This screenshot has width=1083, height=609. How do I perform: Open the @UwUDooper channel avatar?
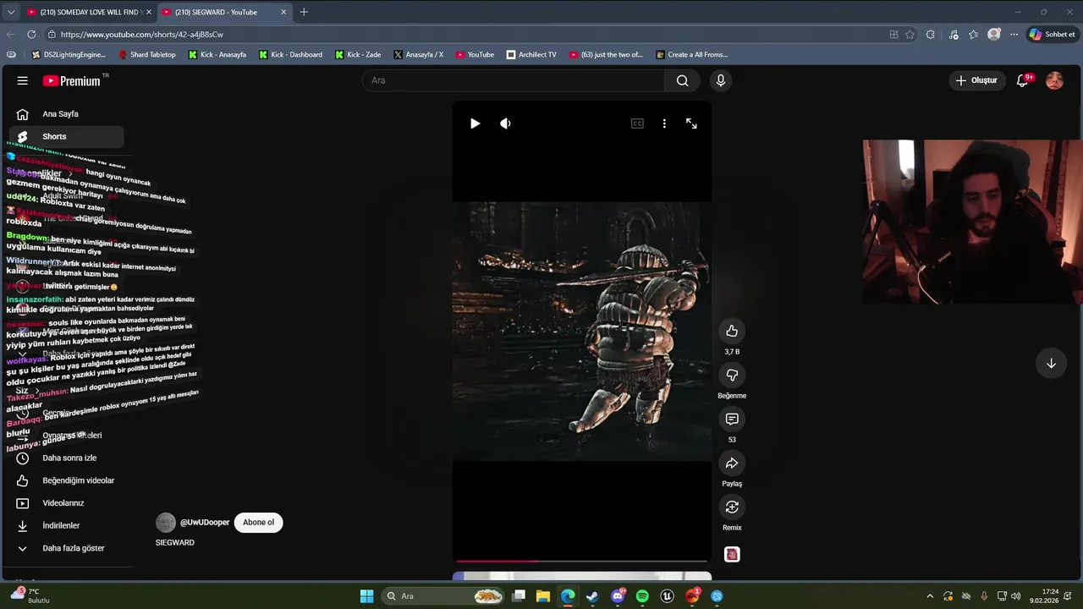(166, 523)
